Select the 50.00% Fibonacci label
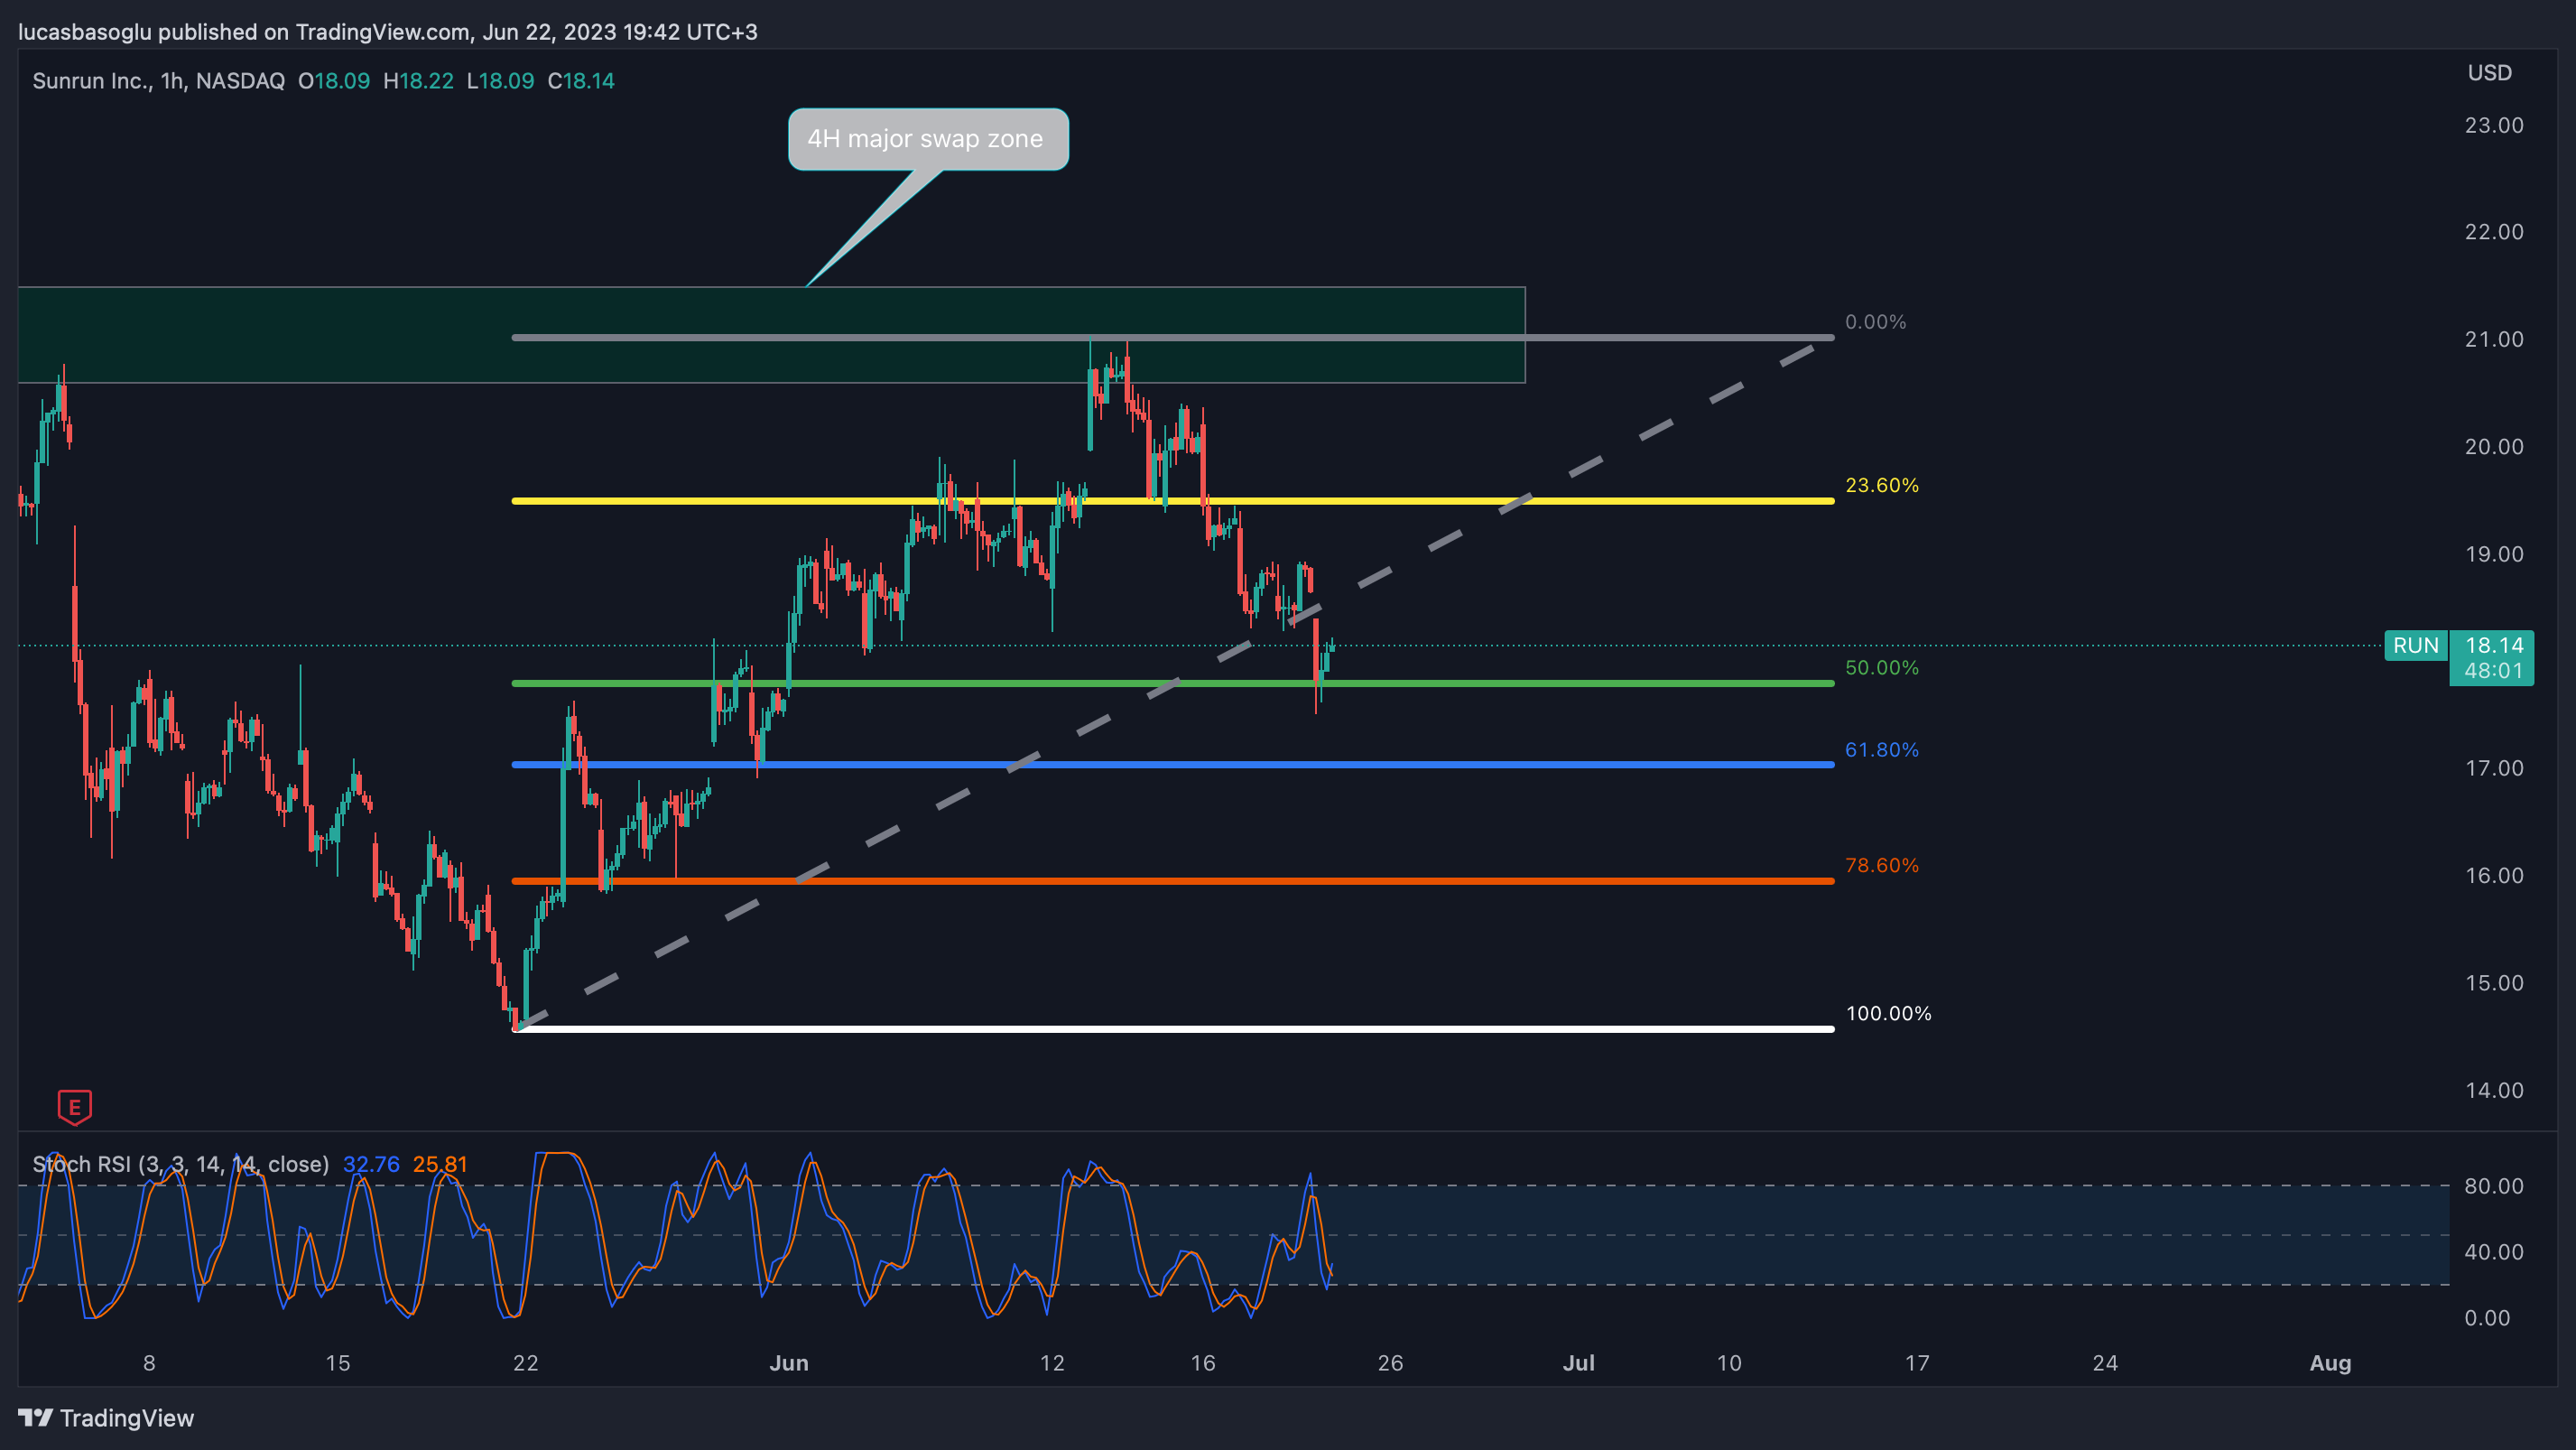Image resolution: width=2576 pixels, height=1450 pixels. (x=1881, y=667)
